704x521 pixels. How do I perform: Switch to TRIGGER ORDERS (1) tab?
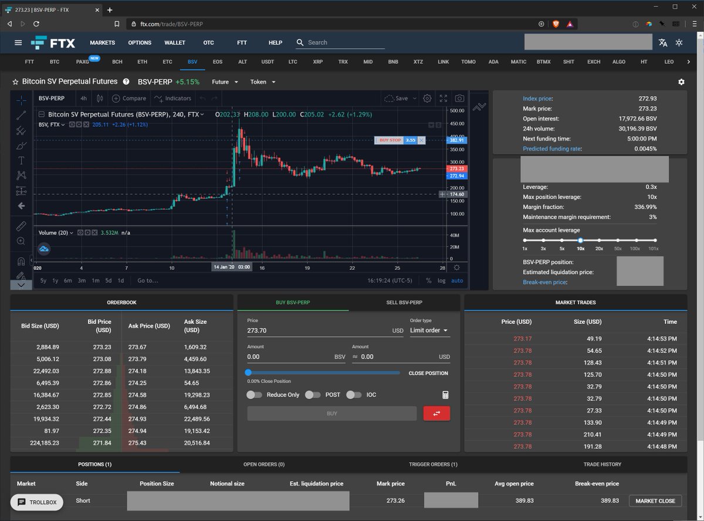pos(433,464)
